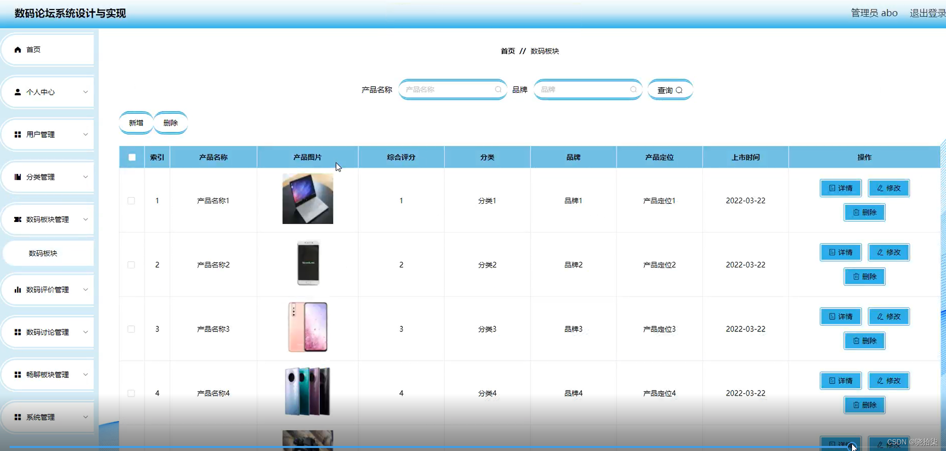The image size is (946, 451).
Task: Check the checkbox for row 1
Action: 131,201
